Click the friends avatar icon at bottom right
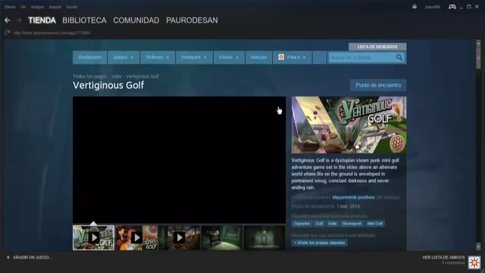Screen dimensions: 485x273 pyautogui.click(x=474, y=262)
